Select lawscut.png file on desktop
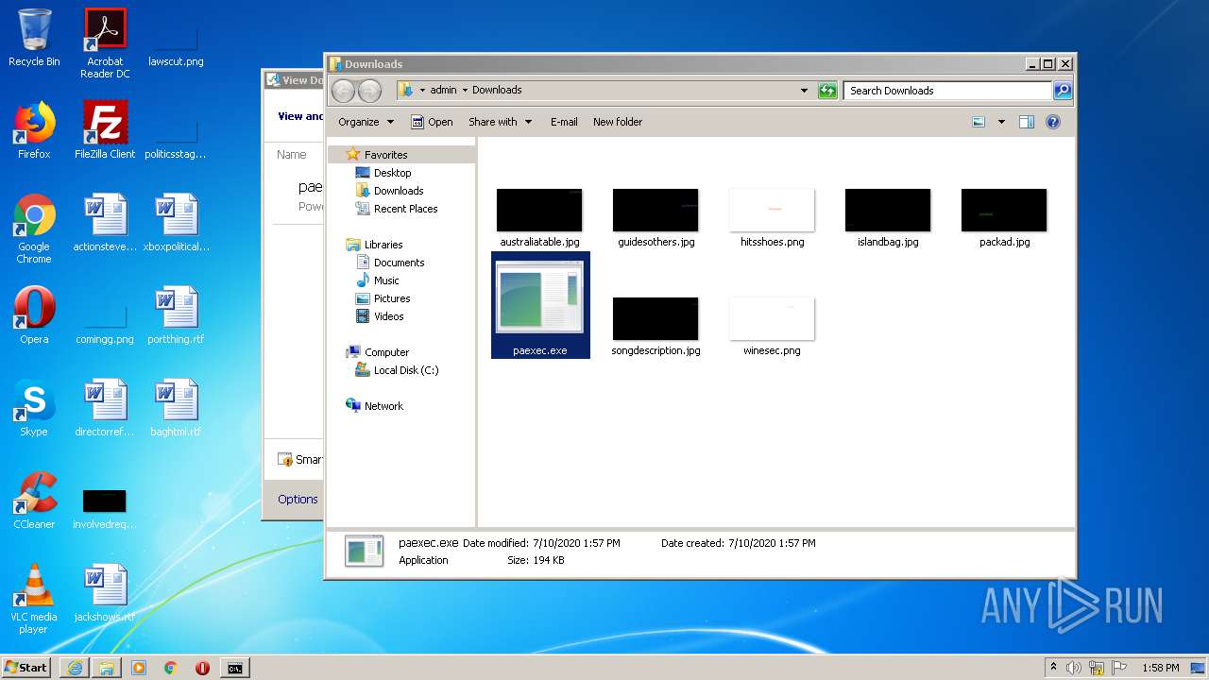Screen dimensions: 1209x680 tap(176, 43)
